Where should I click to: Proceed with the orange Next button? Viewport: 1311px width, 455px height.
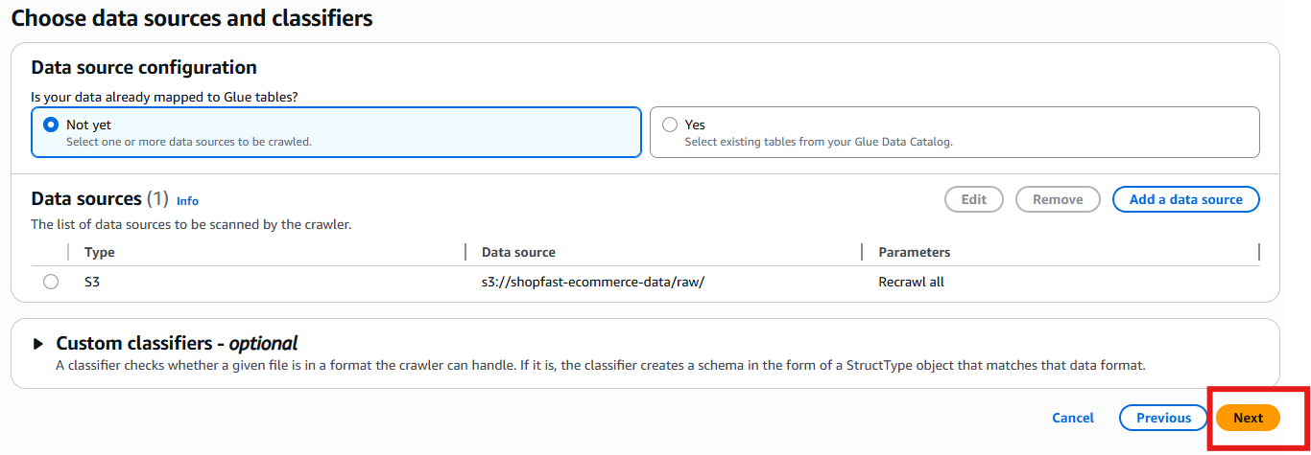tap(1248, 418)
